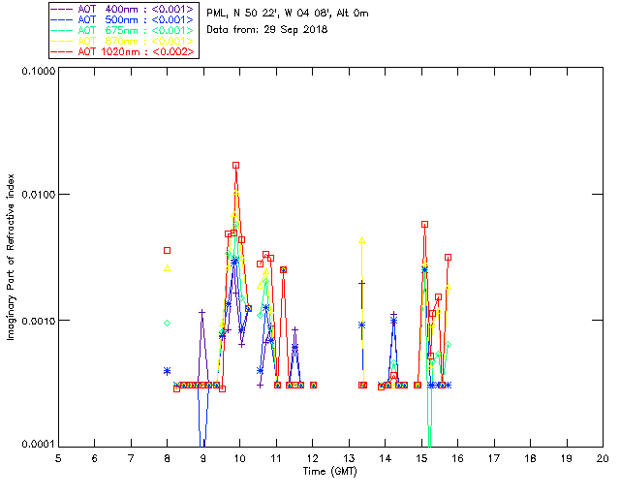Click the 12 tick on the time axis
Screen dimensions: 620x496
coord(312,458)
